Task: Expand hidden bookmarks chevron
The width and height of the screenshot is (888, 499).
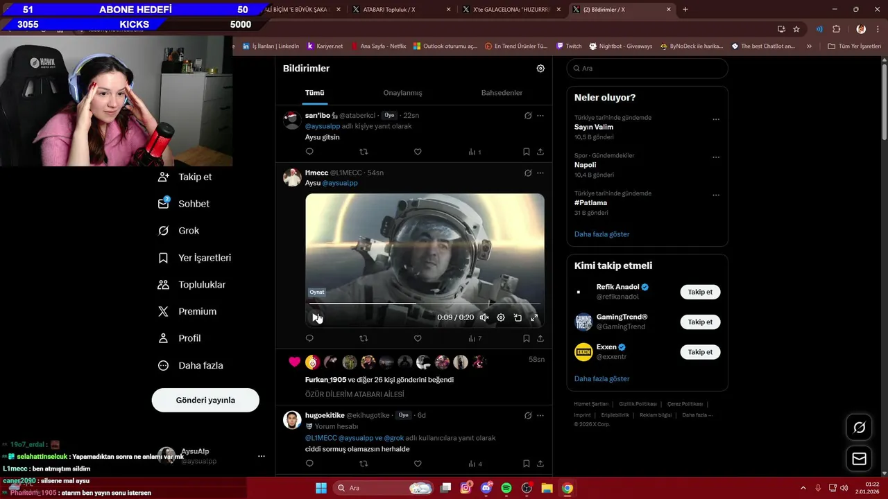Action: 809,46
